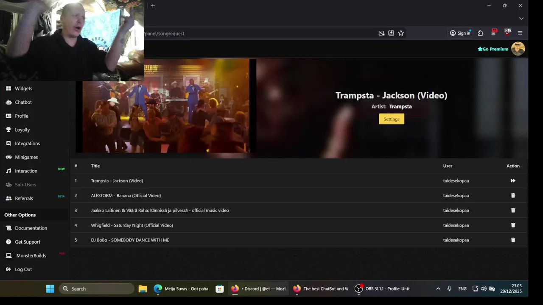Click the Title column header
The image size is (543, 305).
click(95, 166)
